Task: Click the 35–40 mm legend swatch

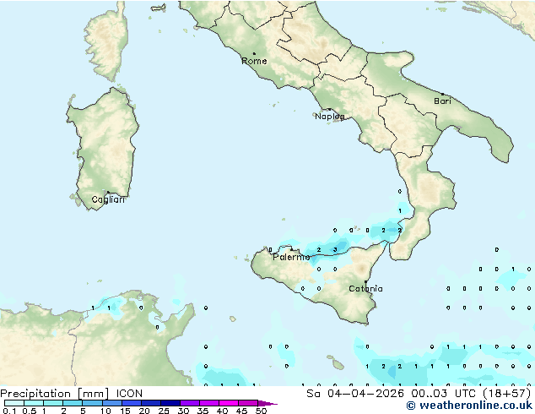Action: 208,403
